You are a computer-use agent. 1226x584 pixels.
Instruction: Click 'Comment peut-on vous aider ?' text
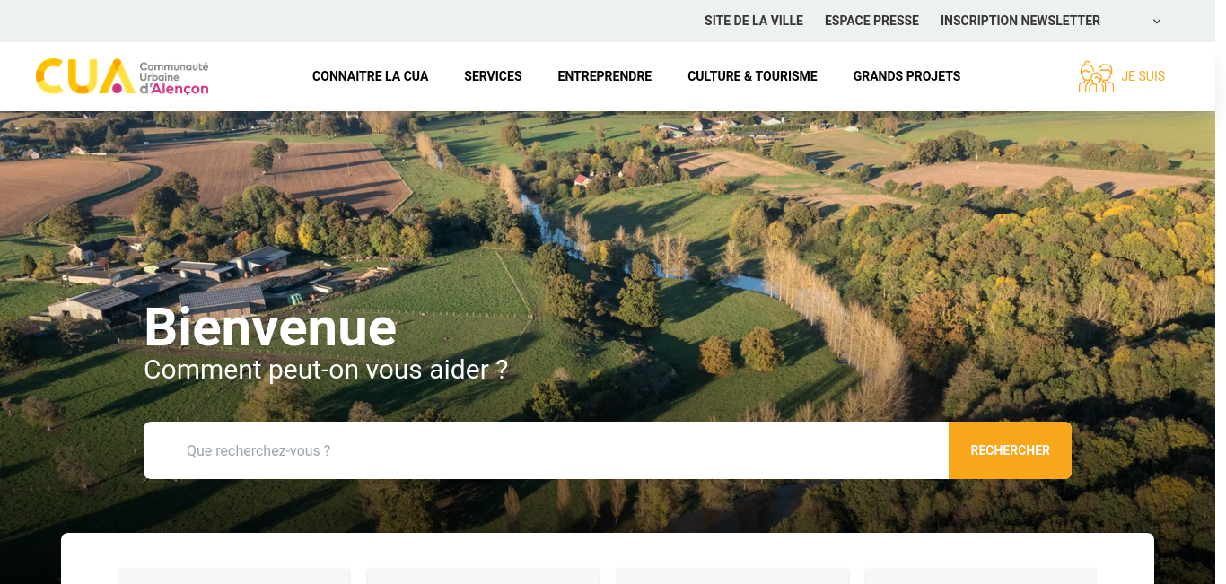click(x=326, y=370)
